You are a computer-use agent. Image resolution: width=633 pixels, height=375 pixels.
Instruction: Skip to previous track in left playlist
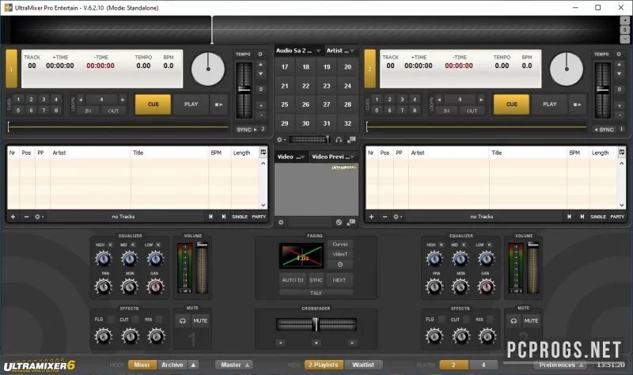[210, 217]
